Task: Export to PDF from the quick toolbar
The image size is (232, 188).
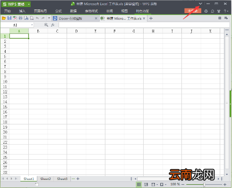Action: click(15, 18)
